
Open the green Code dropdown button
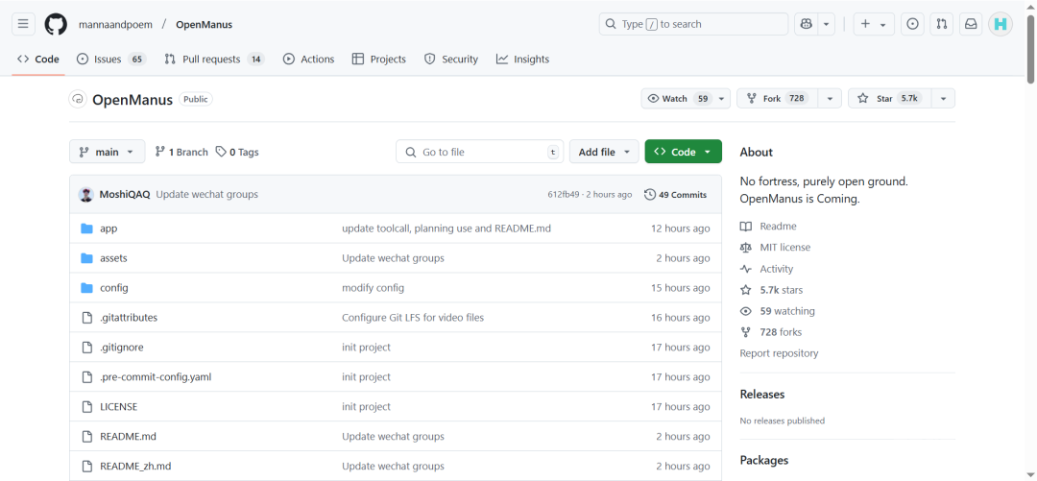[684, 152]
